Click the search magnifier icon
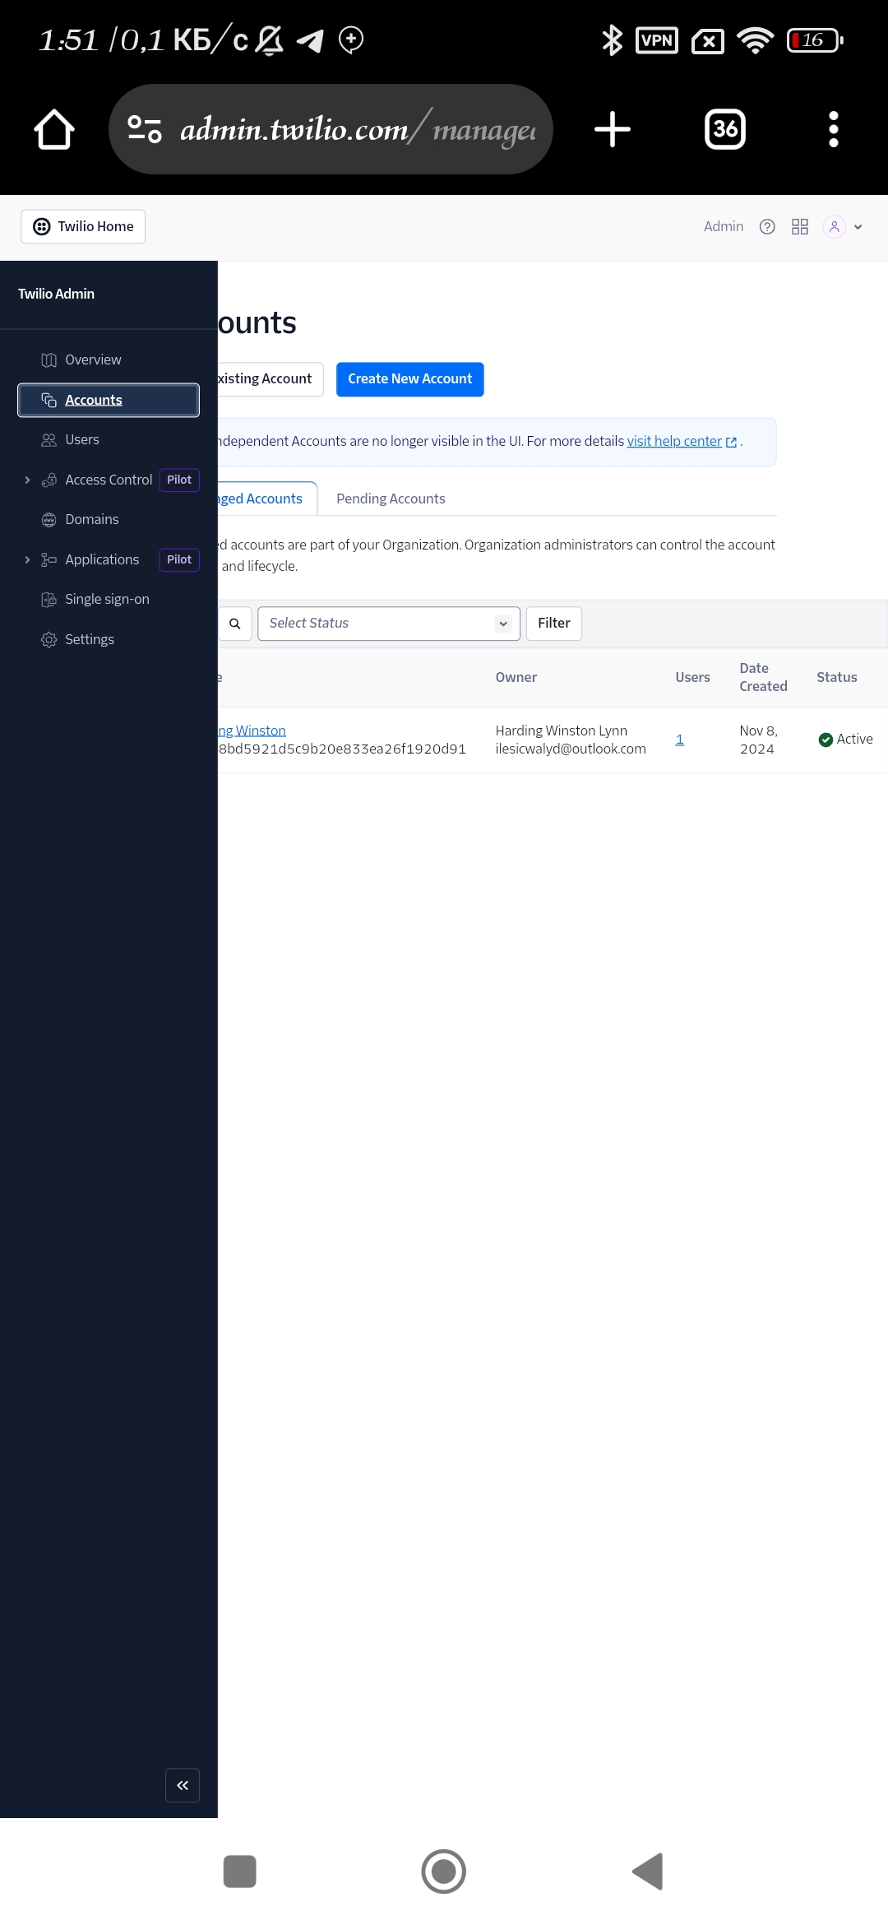The image size is (888, 1925). coord(234,624)
